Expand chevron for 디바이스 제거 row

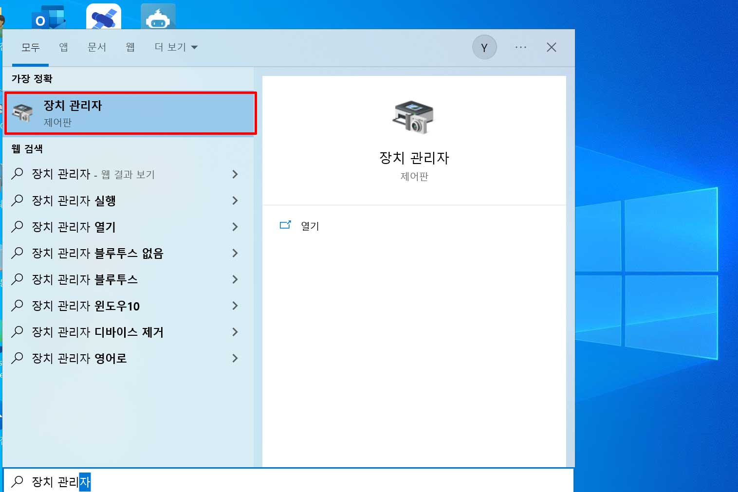[235, 332]
